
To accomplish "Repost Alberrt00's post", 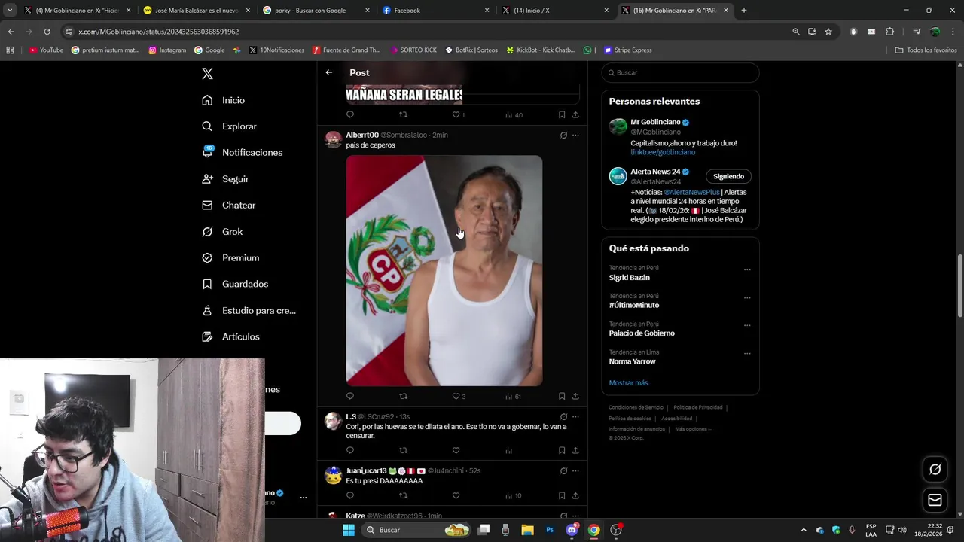I will click(x=403, y=396).
